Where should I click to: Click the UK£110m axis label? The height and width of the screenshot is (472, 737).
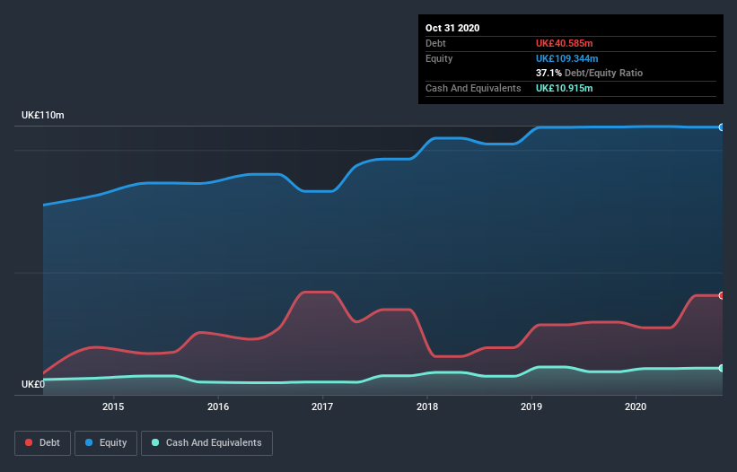click(43, 115)
